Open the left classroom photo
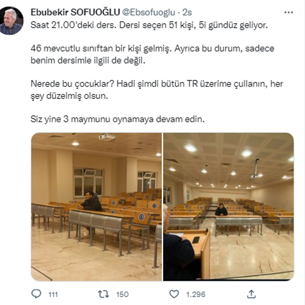This screenshot has height=305, width=305. 97,207
